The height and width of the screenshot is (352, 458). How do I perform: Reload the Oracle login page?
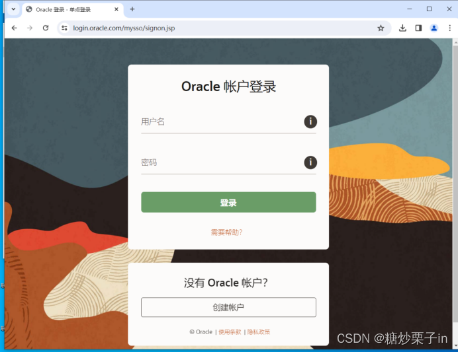pyautogui.click(x=46, y=28)
